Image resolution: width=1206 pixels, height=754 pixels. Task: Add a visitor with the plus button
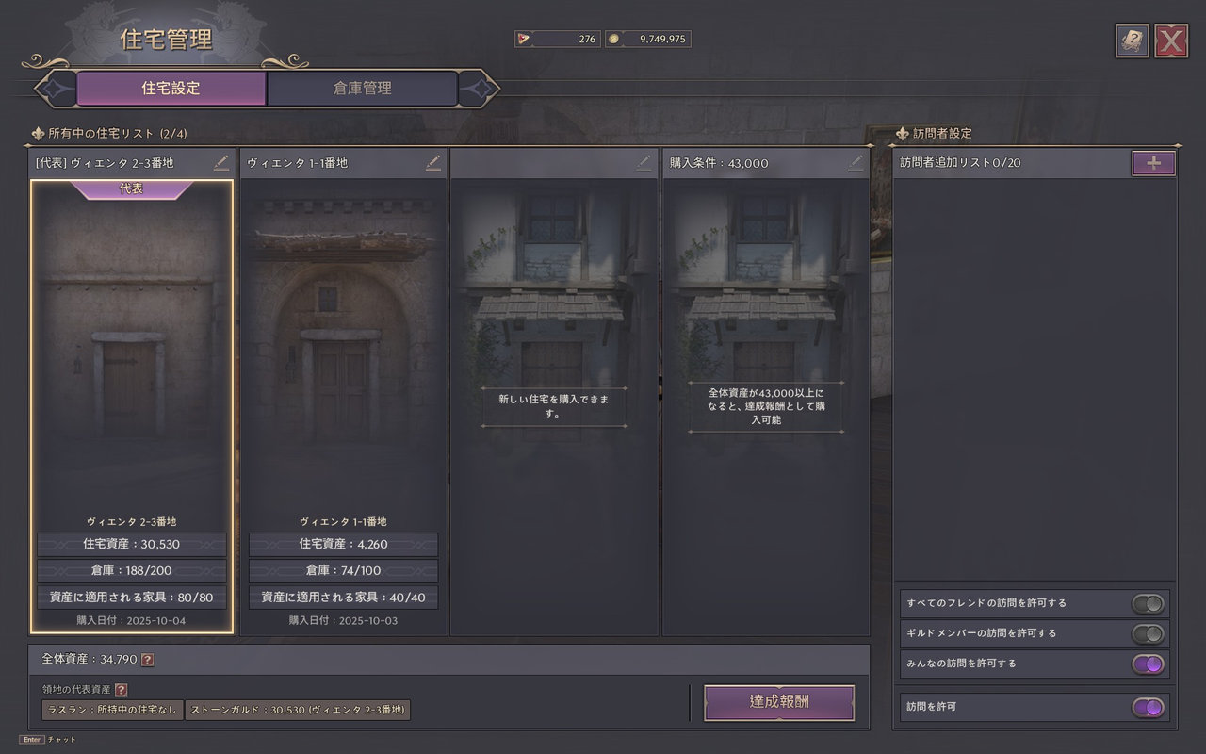point(1153,163)
